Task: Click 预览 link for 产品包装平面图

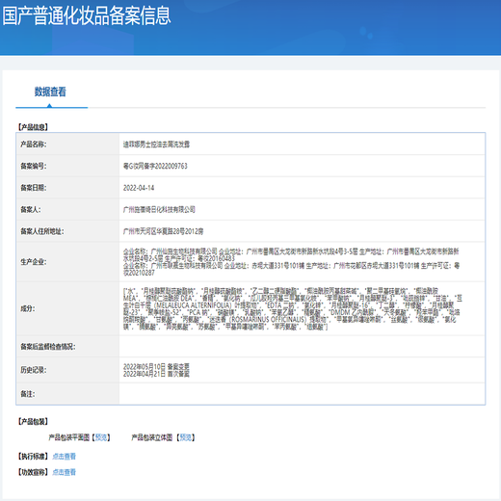Action: coord(101,437)
